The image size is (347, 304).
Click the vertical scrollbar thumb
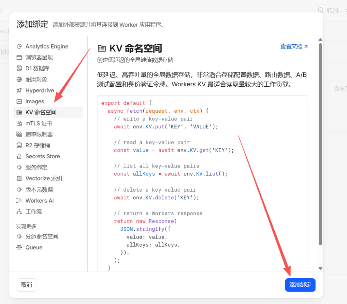pos(320,144)
